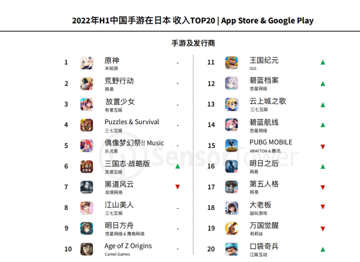The height and width of the screenshot is (262, 360).
Task: Click the 明日方舟 game name
Action: [x=119, y=225]
